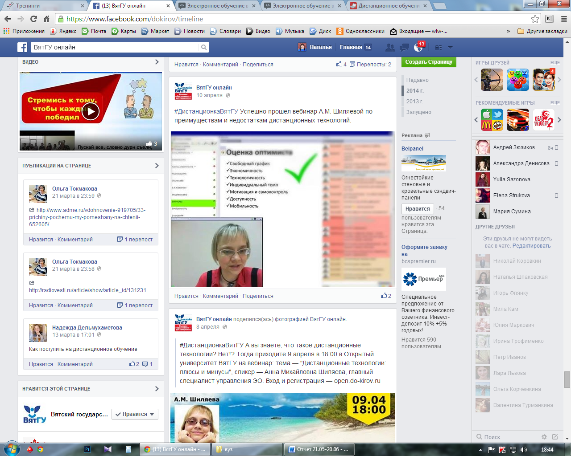Screen dimensions: 571x456
Task: Switch to second Электронное обучение tab
Action: (x=302, y=6)
